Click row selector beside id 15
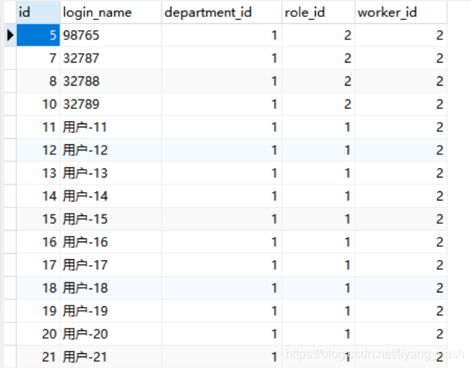 10,219
